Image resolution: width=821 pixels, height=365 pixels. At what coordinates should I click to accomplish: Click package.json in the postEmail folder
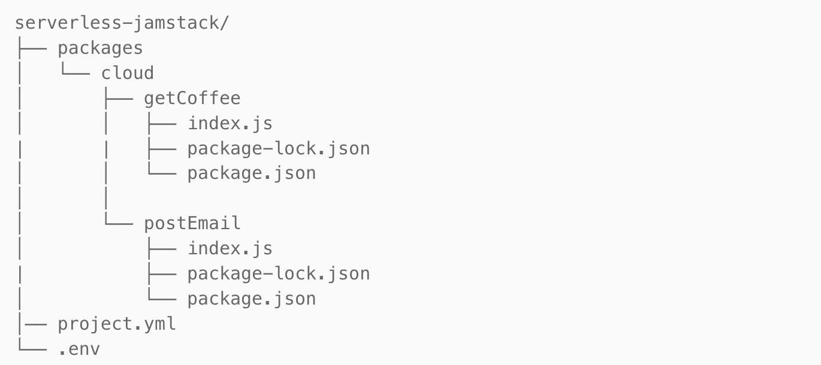tap(252, 298)
